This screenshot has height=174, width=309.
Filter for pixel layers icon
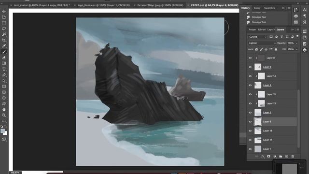click(271, 37)
